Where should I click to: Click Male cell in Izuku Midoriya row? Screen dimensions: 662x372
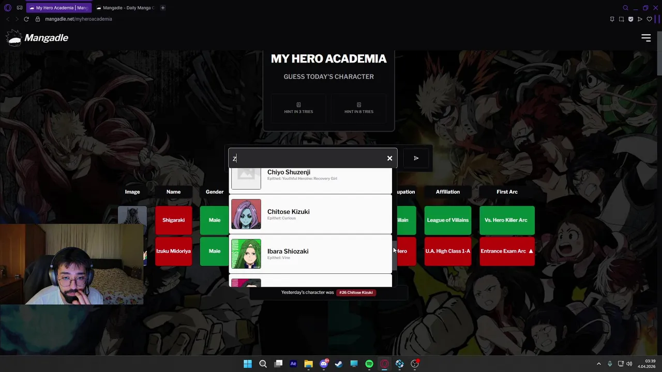click(214, 251)
